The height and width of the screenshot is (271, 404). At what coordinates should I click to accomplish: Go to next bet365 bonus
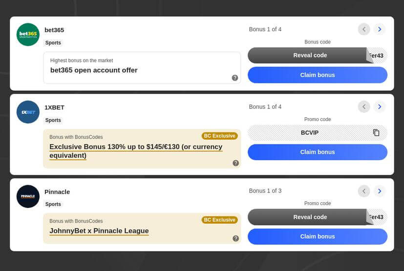[380, 29]
